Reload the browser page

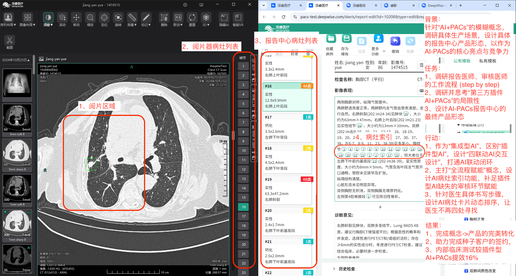click(x=283, y=17)
